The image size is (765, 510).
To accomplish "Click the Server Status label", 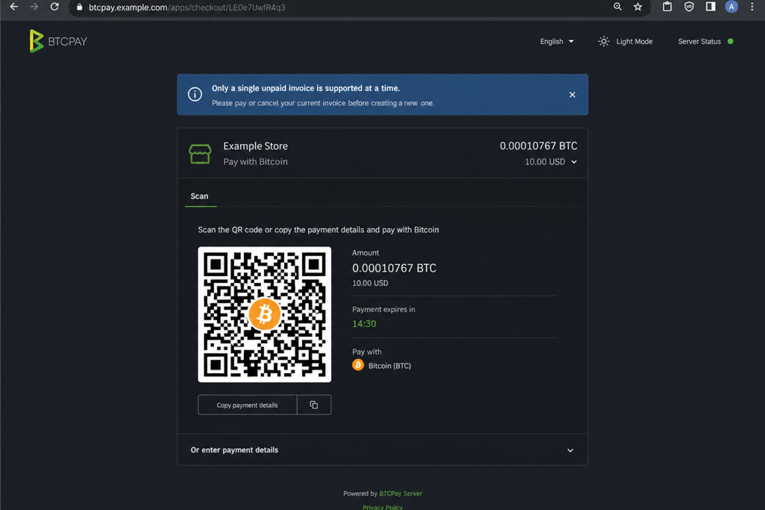I will (x=699, y=41).
